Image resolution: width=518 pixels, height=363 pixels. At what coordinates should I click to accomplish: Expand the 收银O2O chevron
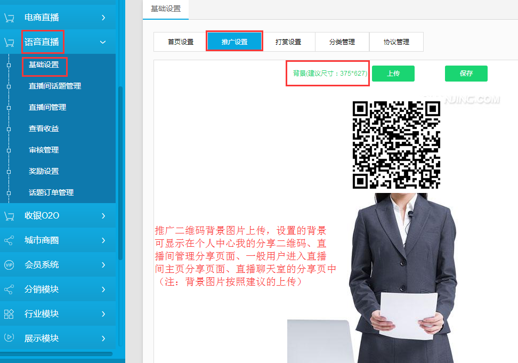(x=103, y=216)
